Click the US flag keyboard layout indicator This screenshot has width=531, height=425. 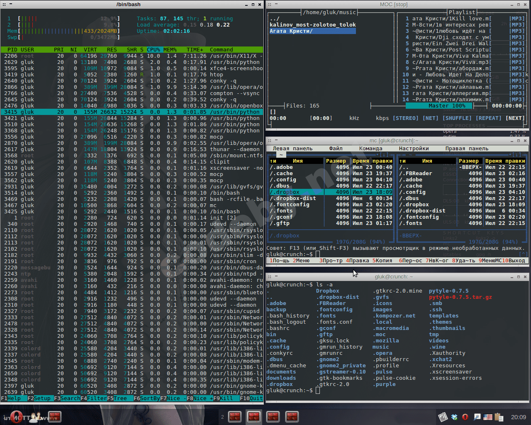(x=488, y=417)
